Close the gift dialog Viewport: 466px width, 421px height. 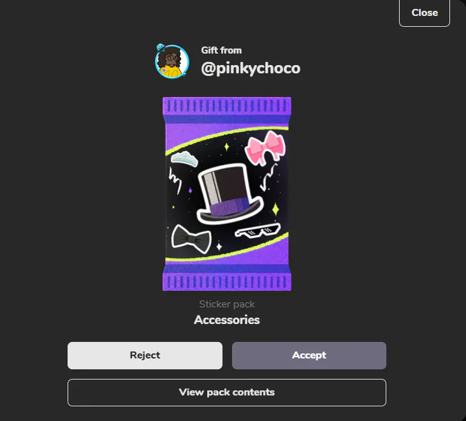425,13
